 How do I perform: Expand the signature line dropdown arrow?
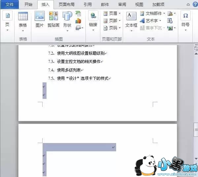[175, 14]
